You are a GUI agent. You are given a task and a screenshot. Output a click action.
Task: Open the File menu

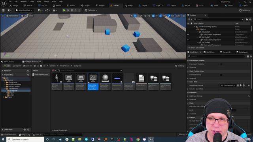click(x=10, y=2)
